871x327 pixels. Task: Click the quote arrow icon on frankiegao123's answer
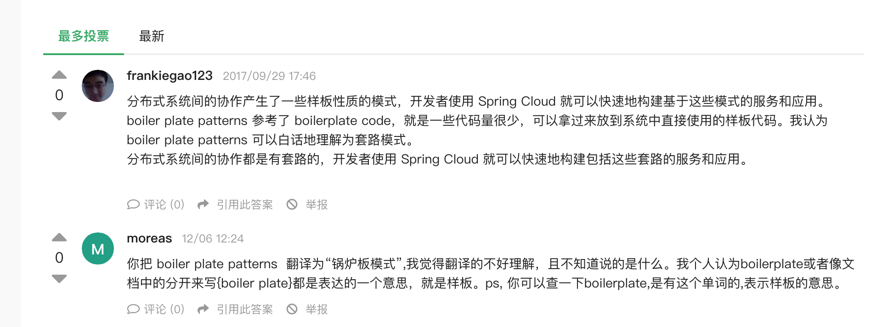203,205
